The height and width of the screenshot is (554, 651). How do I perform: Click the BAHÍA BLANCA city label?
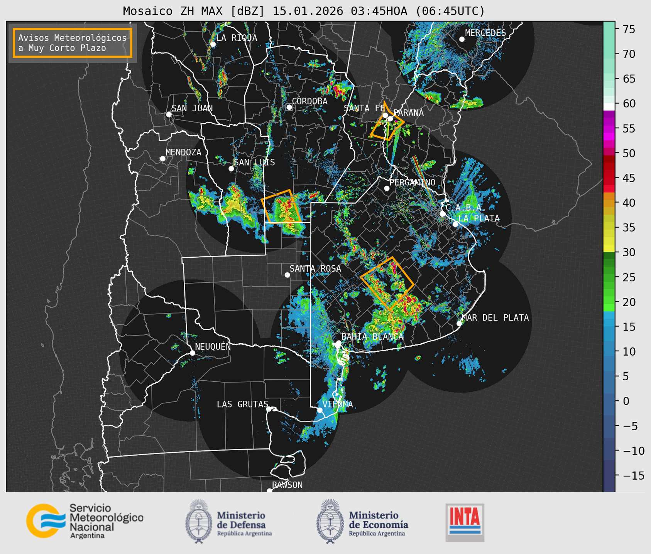(372, 336)
